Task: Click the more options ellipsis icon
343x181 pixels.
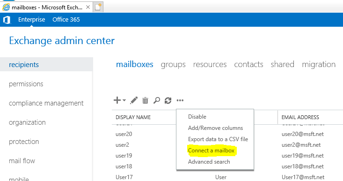Action: pyautogui.click(x=180, y=100)
